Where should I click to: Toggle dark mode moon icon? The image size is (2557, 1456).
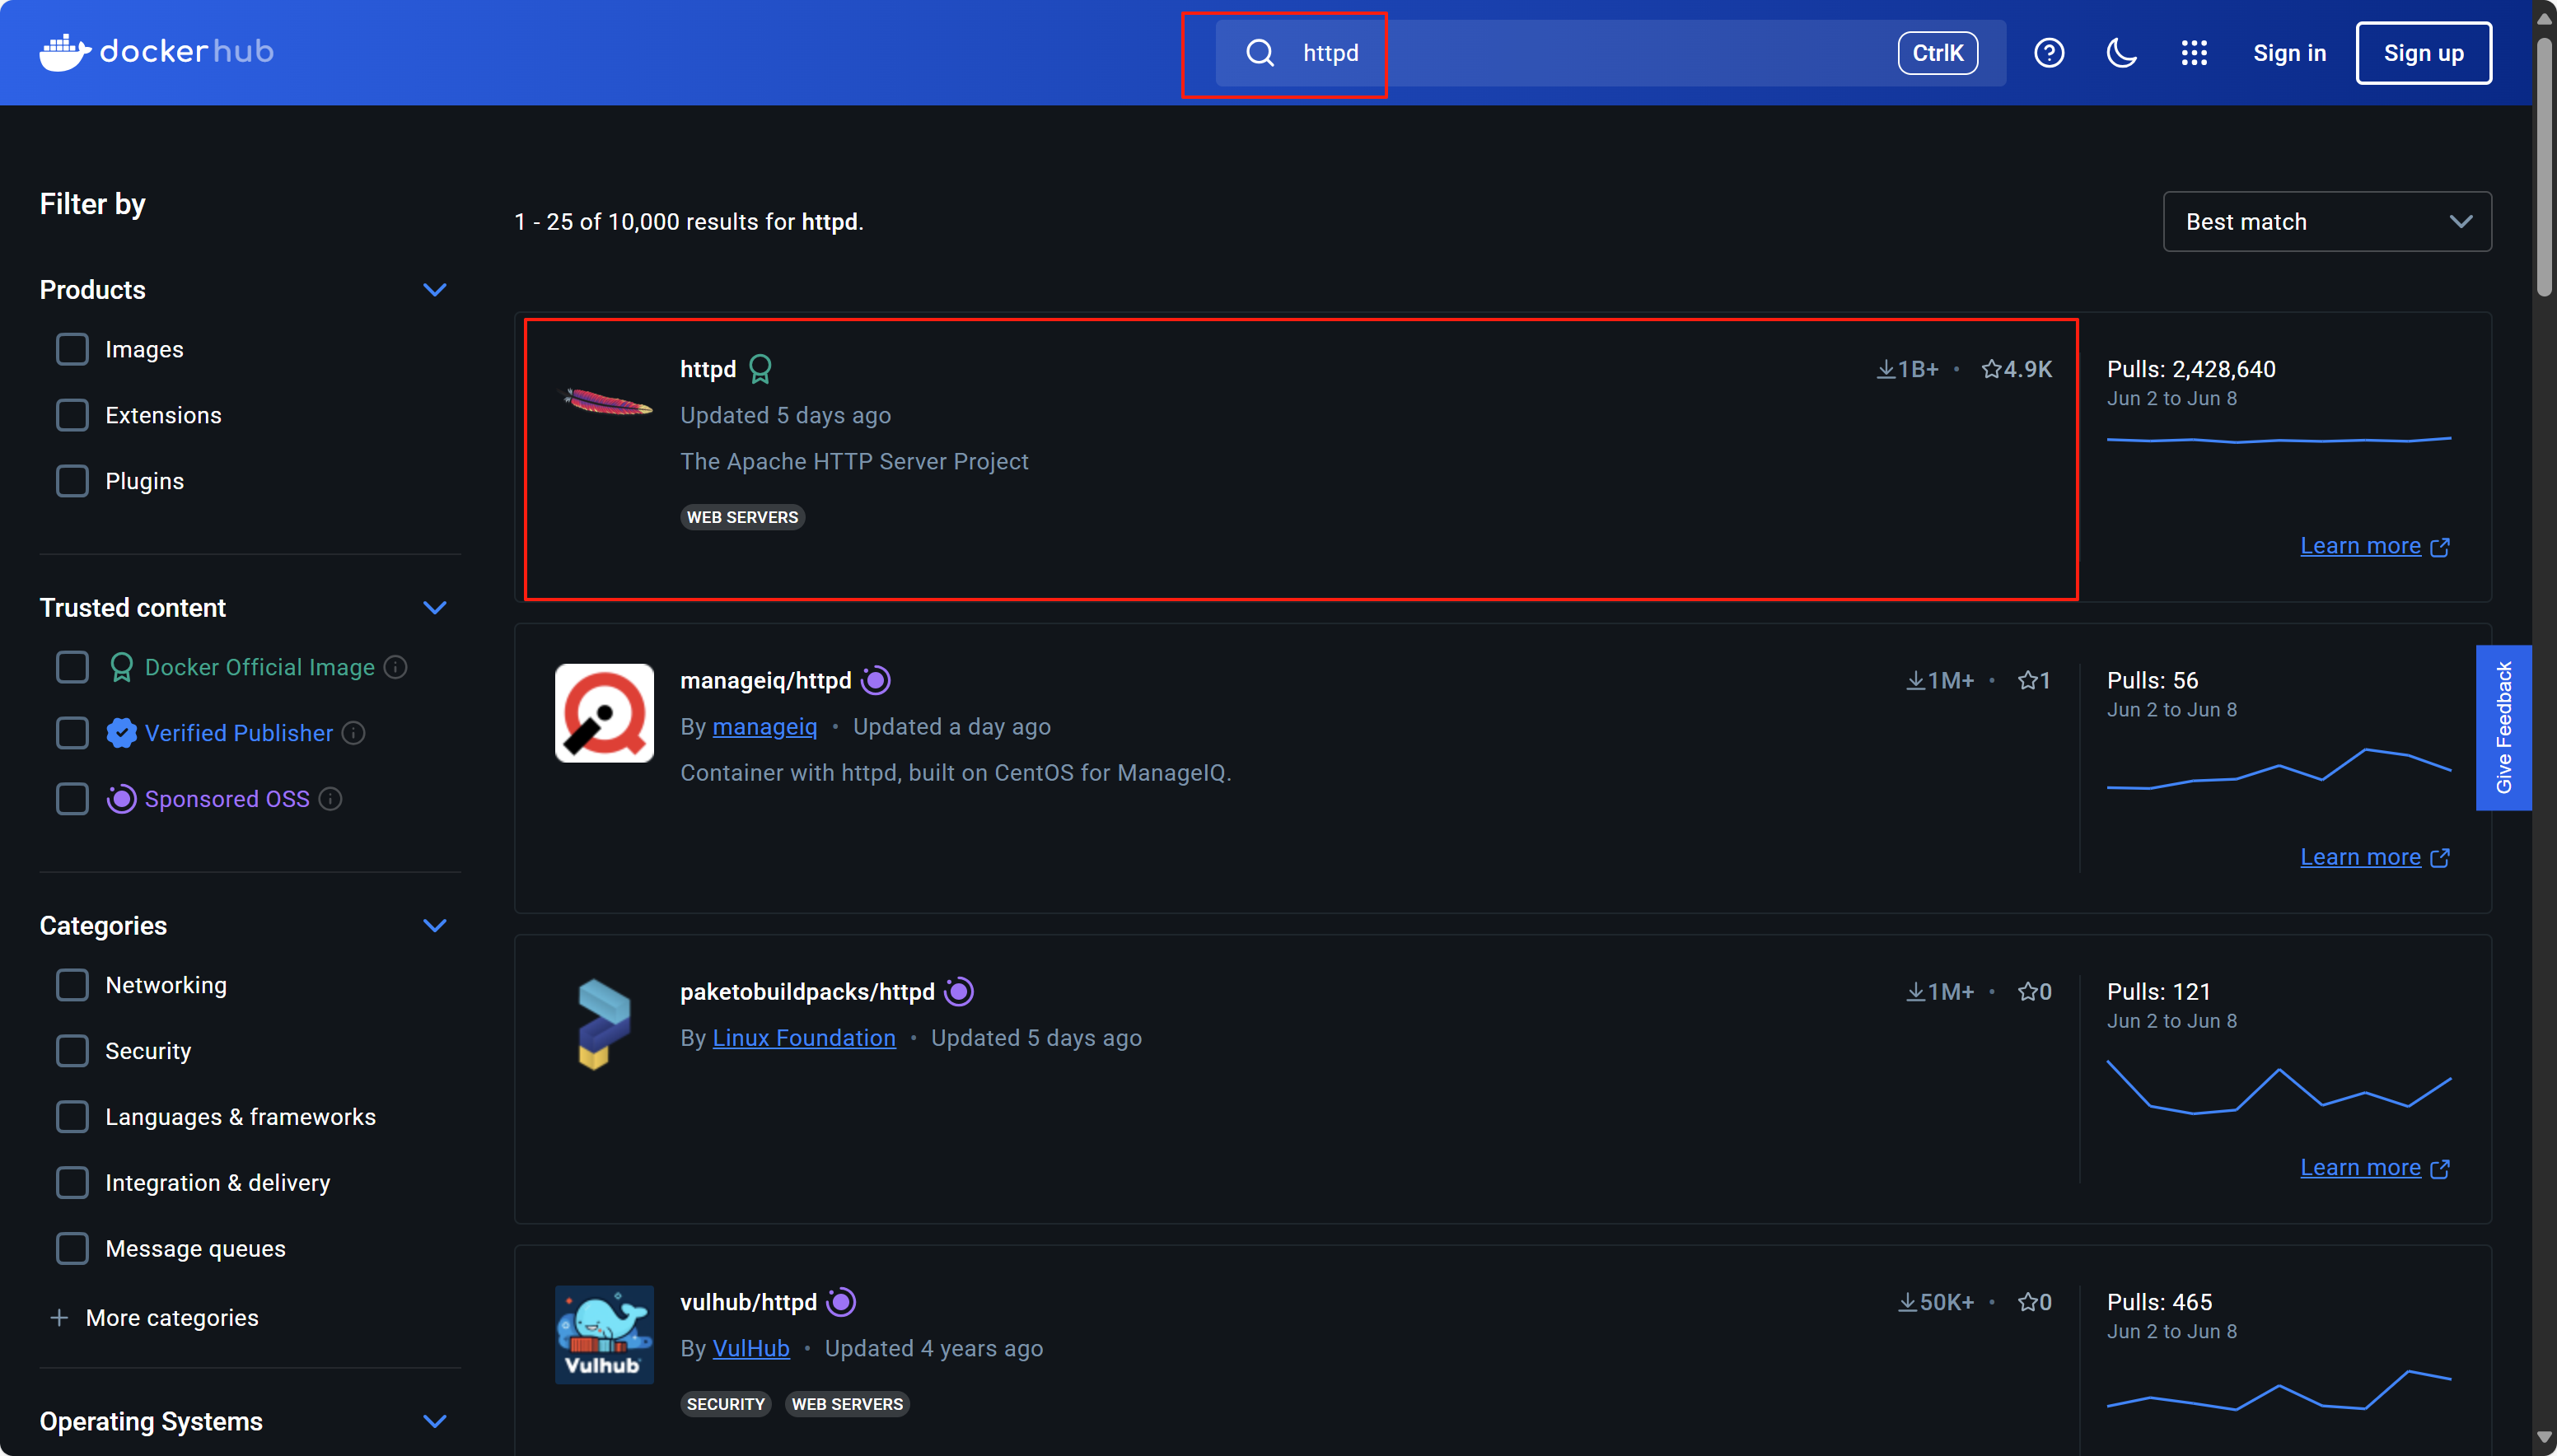tap(2121, 53)
